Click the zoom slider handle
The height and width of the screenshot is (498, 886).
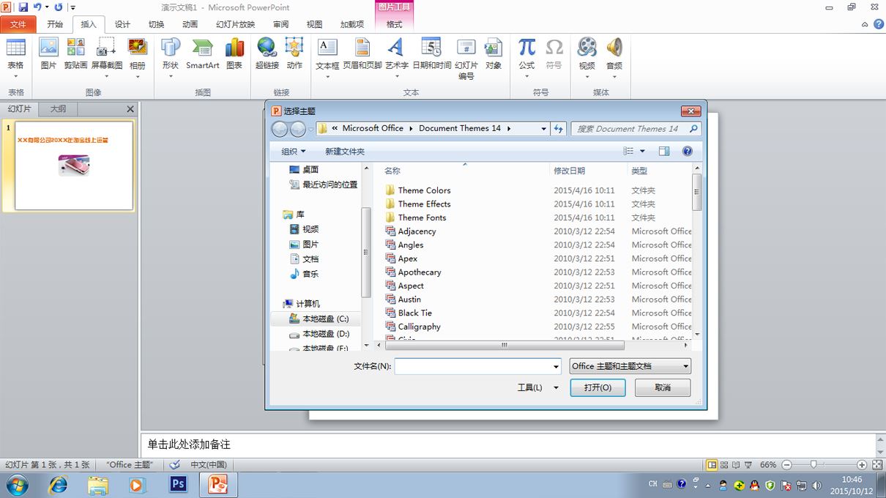[813, 464]
